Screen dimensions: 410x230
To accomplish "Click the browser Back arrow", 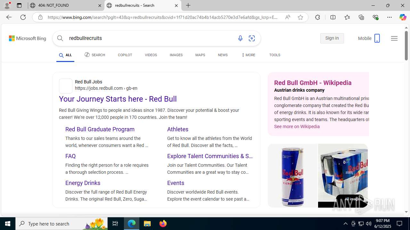I will 9,17.
